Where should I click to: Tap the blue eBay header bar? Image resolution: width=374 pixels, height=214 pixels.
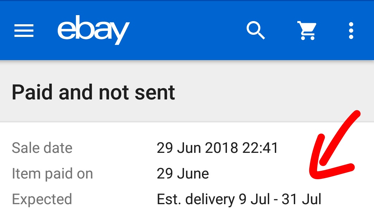click(x=187, y=30)
